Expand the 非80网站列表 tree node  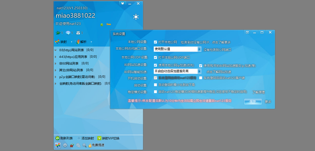point(56,63)
